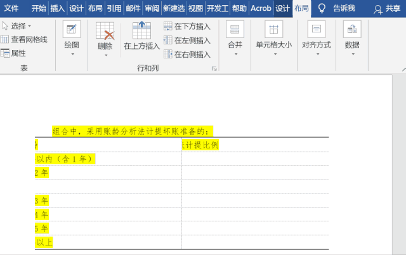The image size is (406, 255).
Task: Switch to the 插入 ribbon tab
Action: coord(58,8)
